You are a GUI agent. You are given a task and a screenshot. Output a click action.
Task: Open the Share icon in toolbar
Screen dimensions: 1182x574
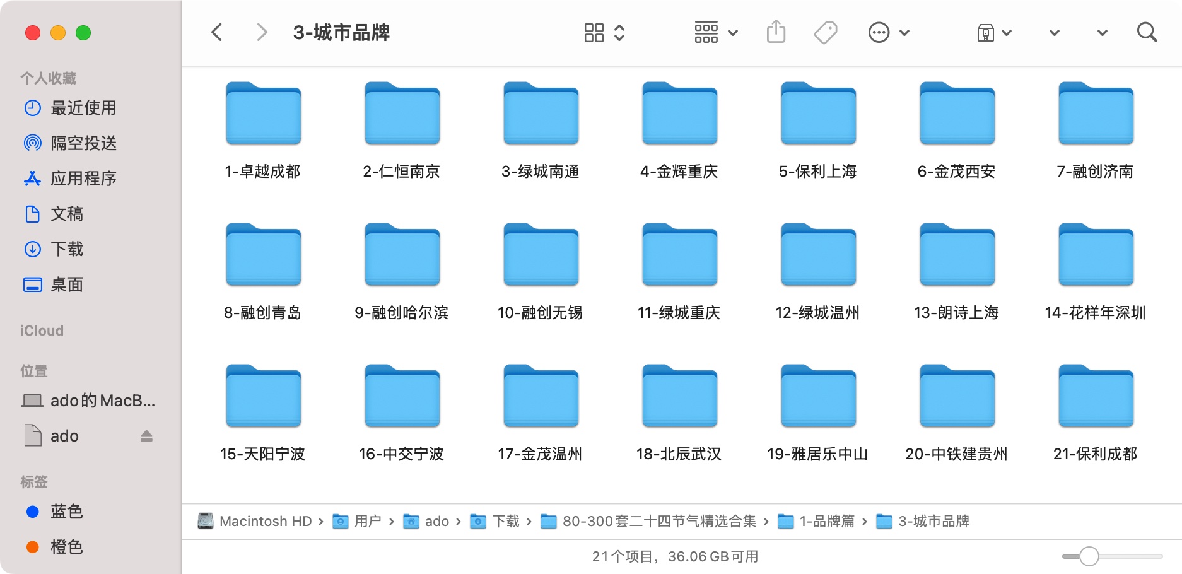tap(776, 32)
